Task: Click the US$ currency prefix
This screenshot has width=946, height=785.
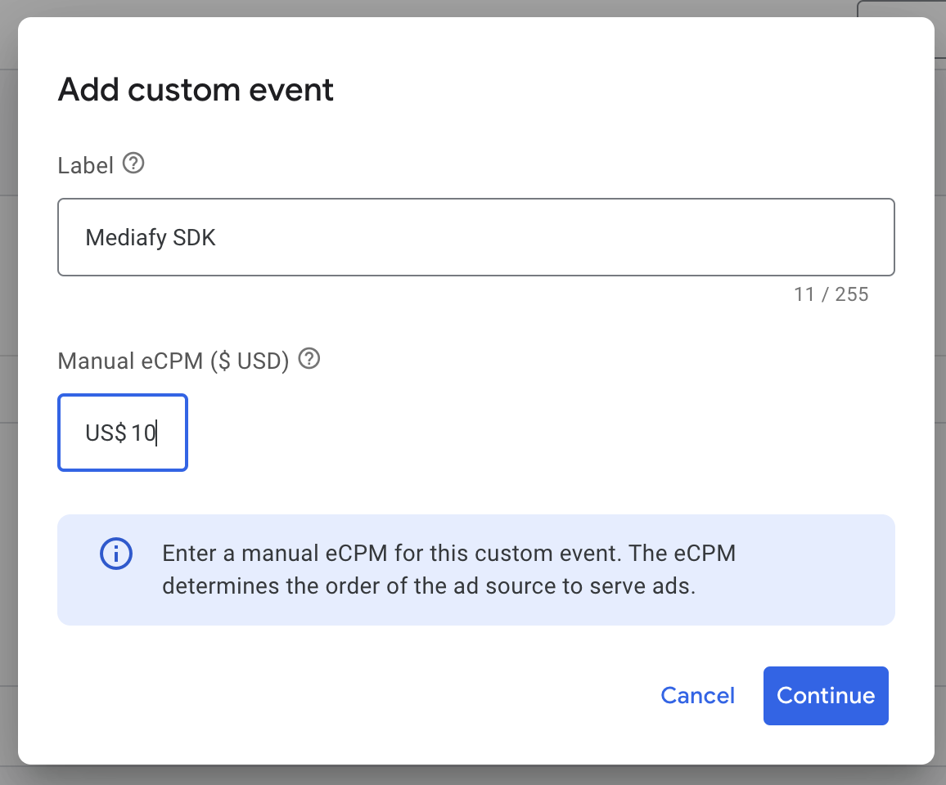Action: (105, 433)
